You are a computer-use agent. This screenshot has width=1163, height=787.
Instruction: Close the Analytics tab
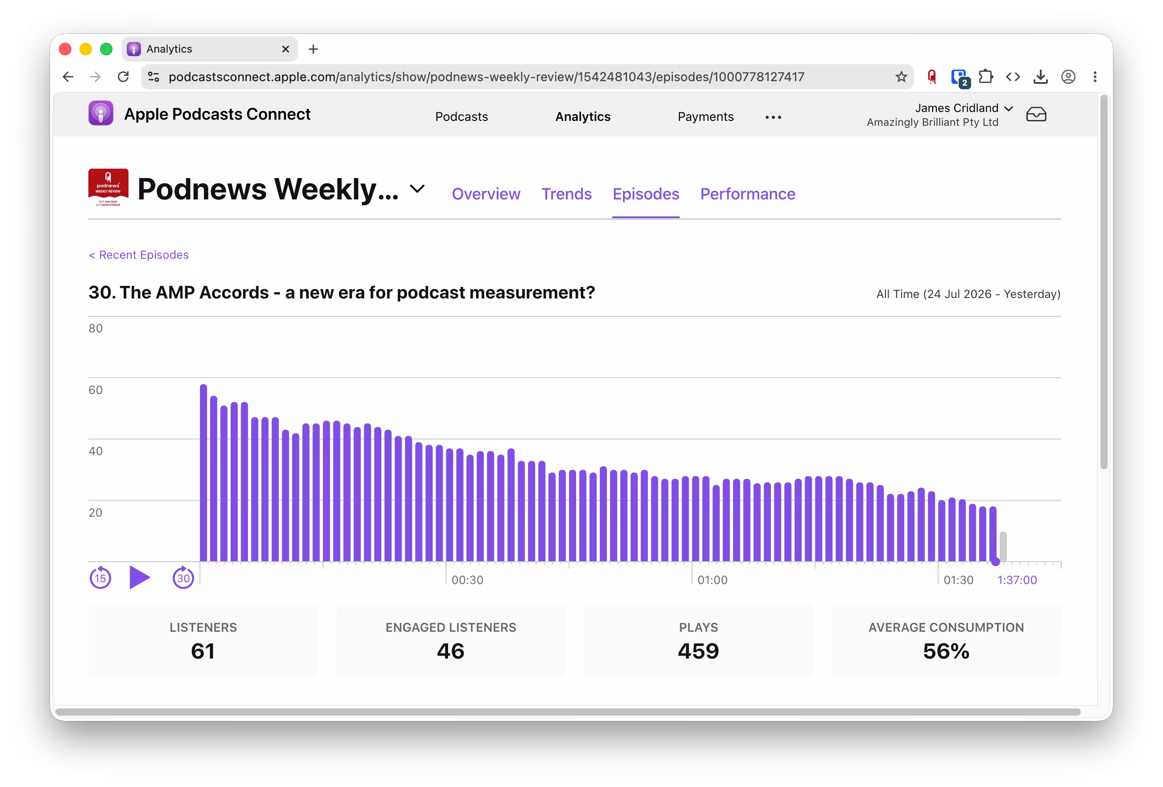(x=285, y=49)
